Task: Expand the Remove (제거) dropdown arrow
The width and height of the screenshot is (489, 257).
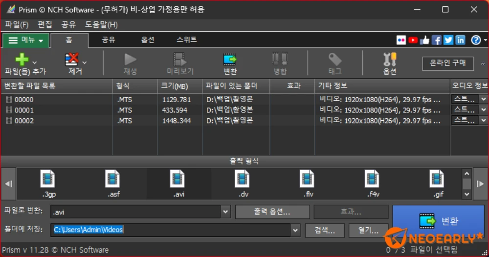Action: (x=85, y=63)
